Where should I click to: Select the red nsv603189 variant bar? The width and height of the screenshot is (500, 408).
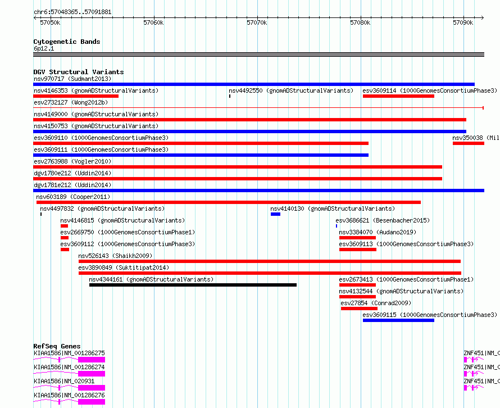[229, 202]
